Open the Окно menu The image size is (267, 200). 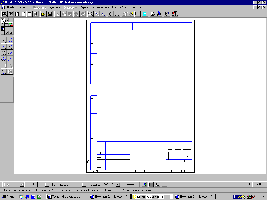133,7
